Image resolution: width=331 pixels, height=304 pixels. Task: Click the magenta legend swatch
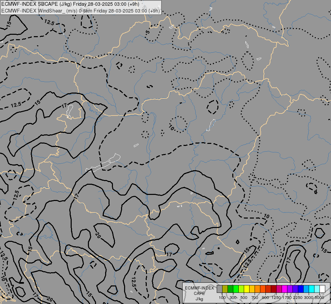click(285, 289)
